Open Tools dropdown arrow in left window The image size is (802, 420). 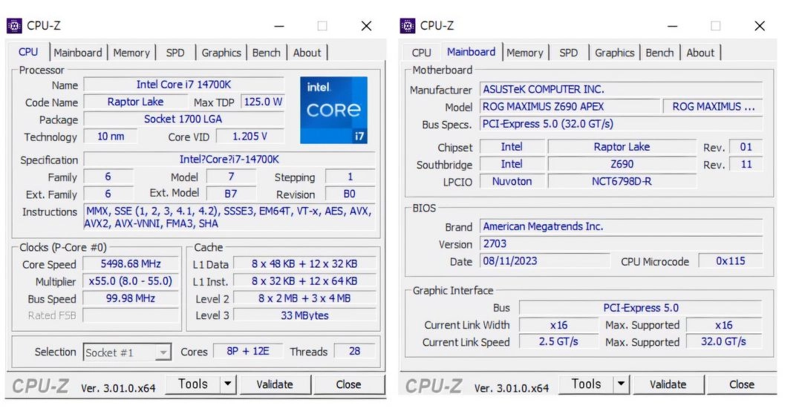(228, 384)
